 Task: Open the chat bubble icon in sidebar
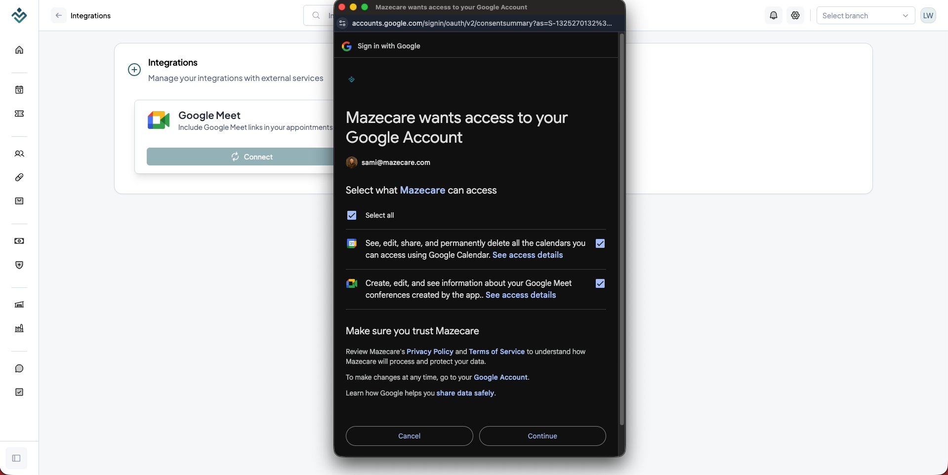click(19, 368)
